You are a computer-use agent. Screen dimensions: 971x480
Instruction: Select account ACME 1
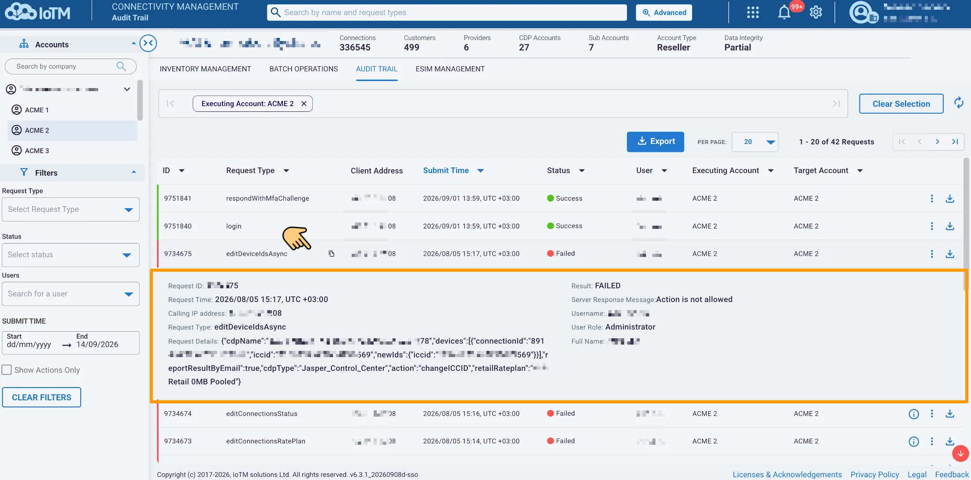72,110
